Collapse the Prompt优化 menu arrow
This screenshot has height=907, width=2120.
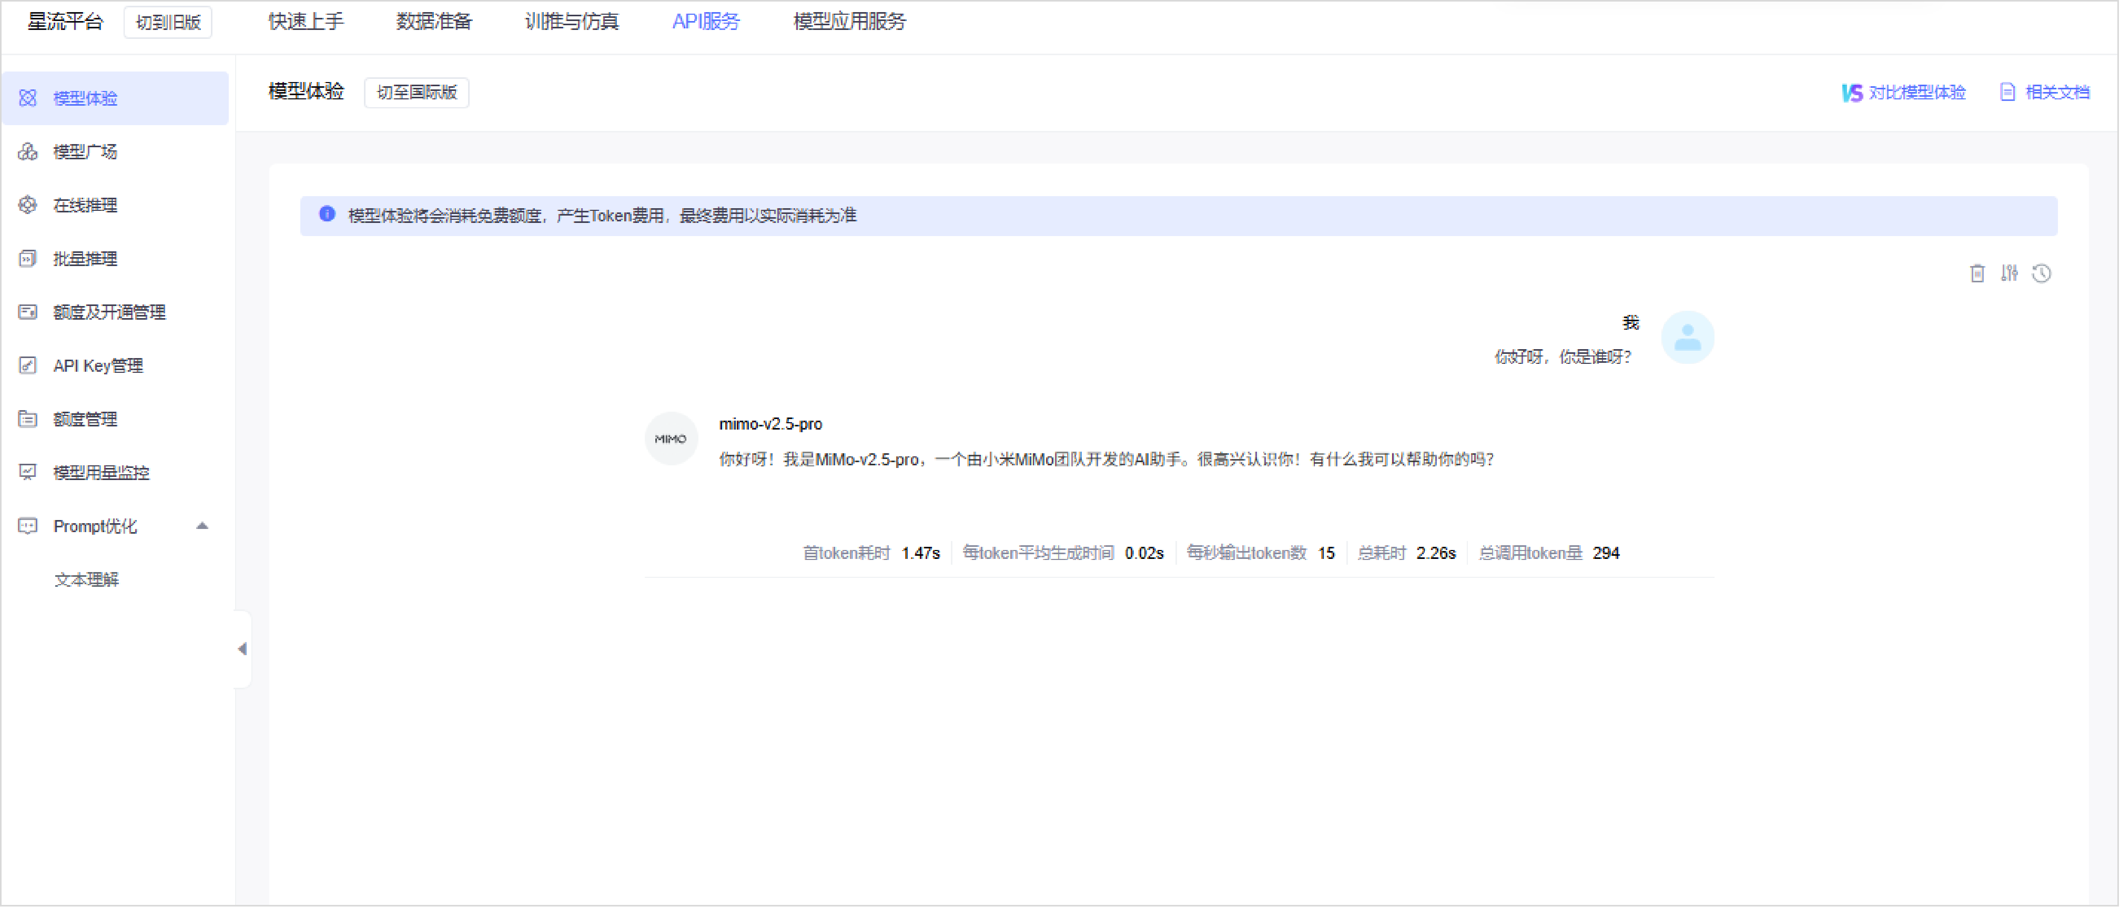point(201,526)
